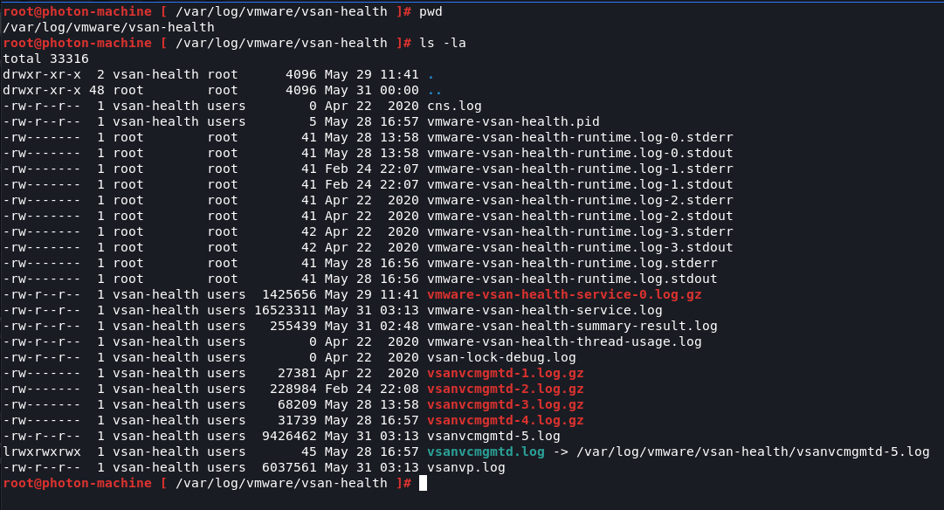Click file size 31739
The width and height of the screenshot is (944, 510).
(298, 420)
